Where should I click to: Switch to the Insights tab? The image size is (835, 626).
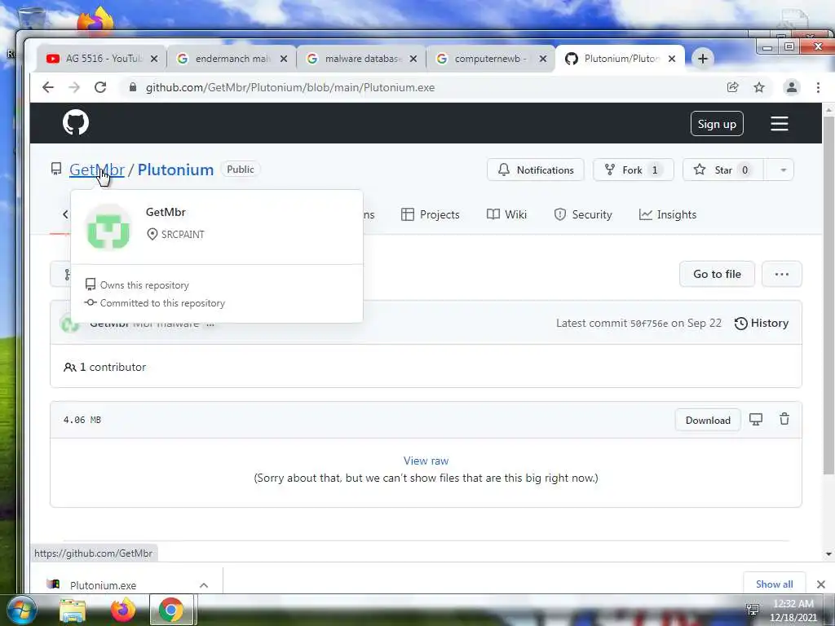(668, 214)
